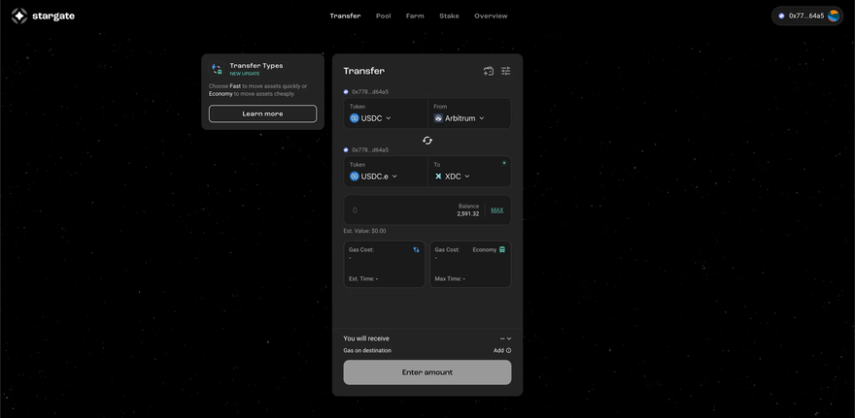Swap source and destination chains

coord(427,141)
